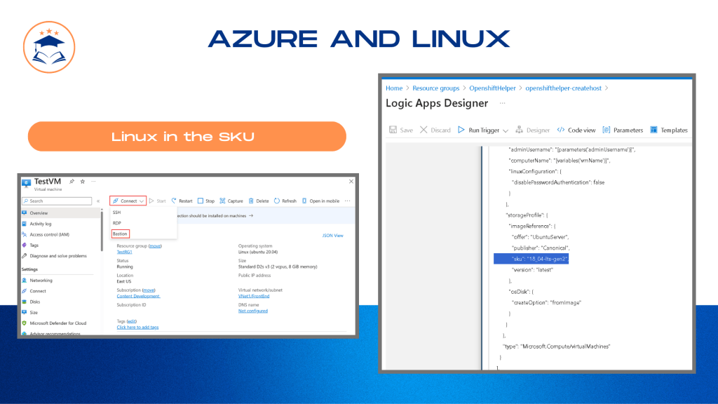Viewport: 718px width, 404px height.
Task: Open ellipsis beside Logic Apps Designer title
Action: coord(502,103)
